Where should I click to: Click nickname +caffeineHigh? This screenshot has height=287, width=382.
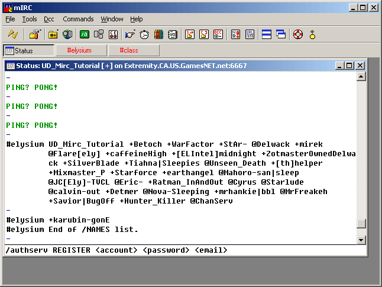pos(136,154)
